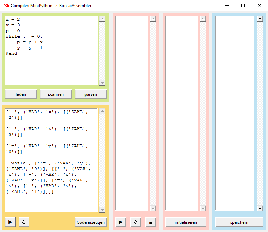Click the "initialisieren" button
This screenshot has height=232, width=268.
[185, 222]
